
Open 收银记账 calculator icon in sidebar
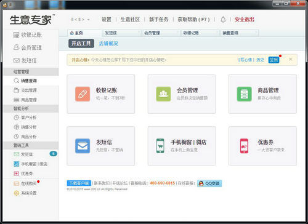coord(16,35)
